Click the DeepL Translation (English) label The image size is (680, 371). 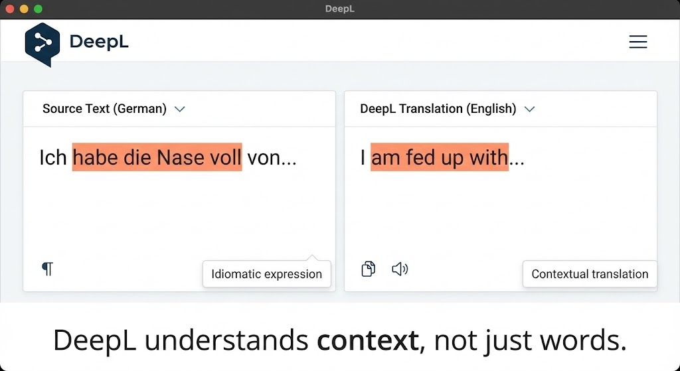point(438,109)
